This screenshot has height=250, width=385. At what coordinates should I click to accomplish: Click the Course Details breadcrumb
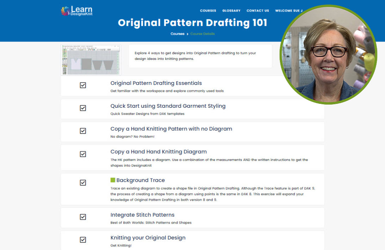coord(203,34)
